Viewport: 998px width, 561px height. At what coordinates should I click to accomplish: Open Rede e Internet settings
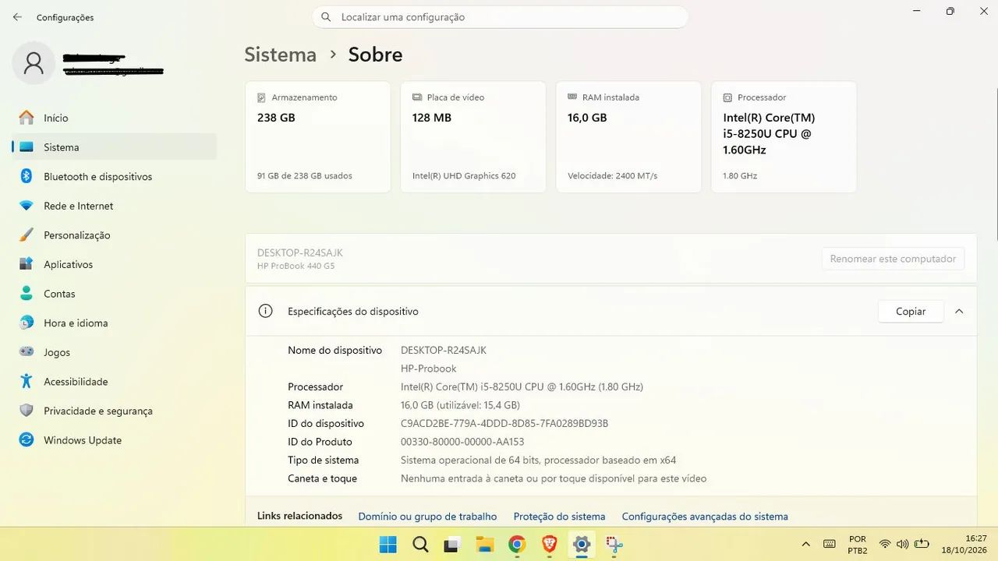[x=114, y=206]
